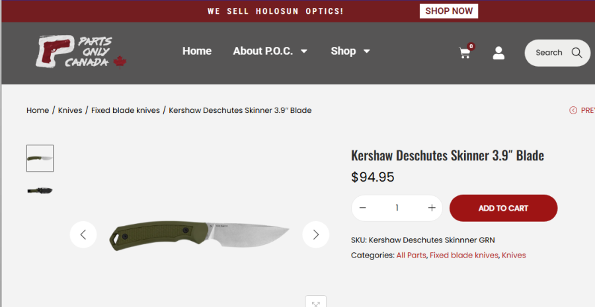This screenshot has width=595, height=307.
Task: Open the All Parts category link
Action: 411,255
